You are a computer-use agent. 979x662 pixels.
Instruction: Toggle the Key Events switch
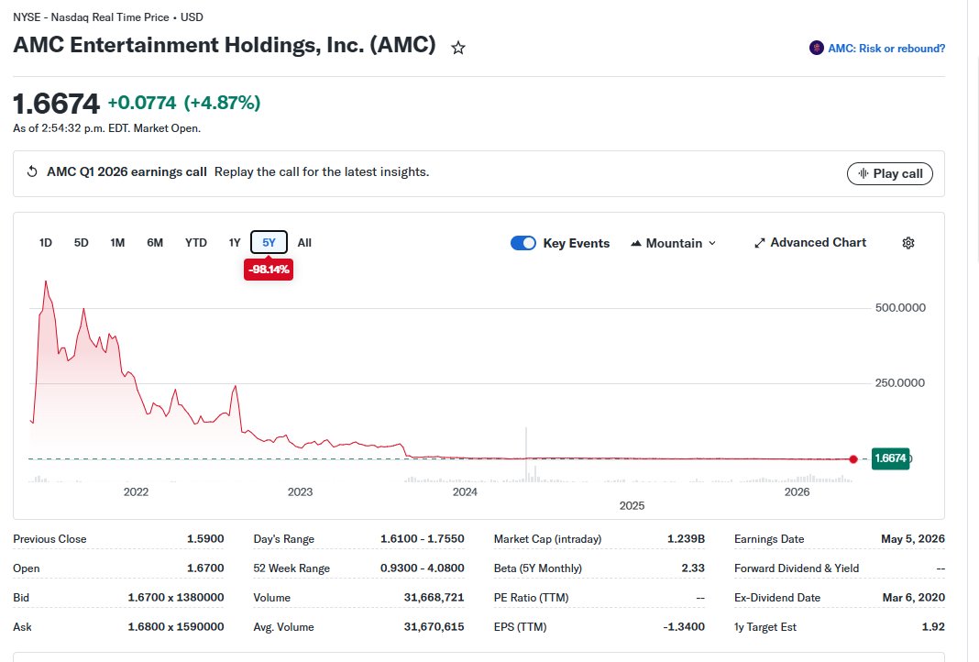(x=523, y=243)
